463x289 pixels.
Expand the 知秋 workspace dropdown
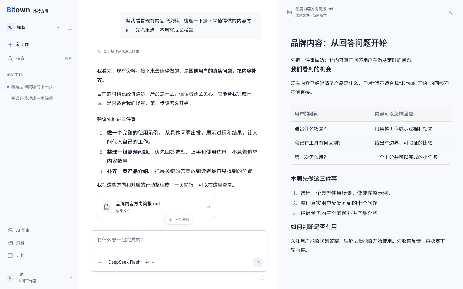click(58, 27)
